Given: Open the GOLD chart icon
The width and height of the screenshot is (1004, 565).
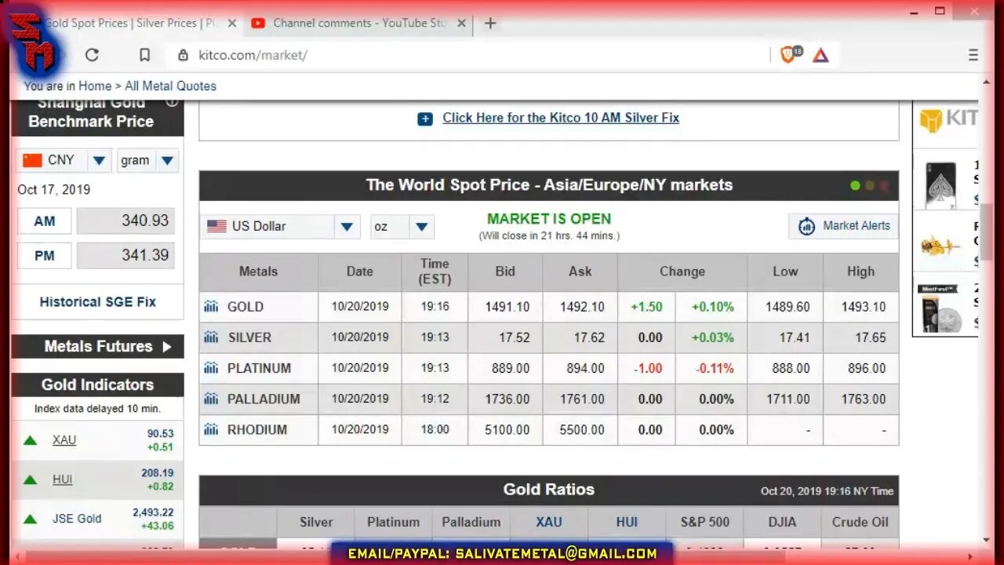Looking at the screenshot, I should tap(211, 307).
